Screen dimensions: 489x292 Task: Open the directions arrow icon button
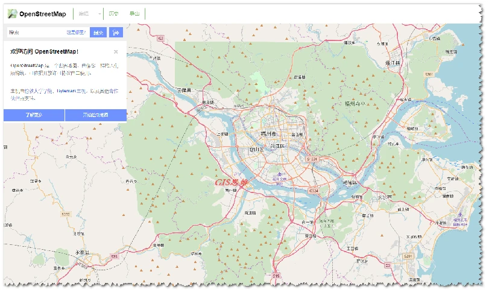point(116,32)
